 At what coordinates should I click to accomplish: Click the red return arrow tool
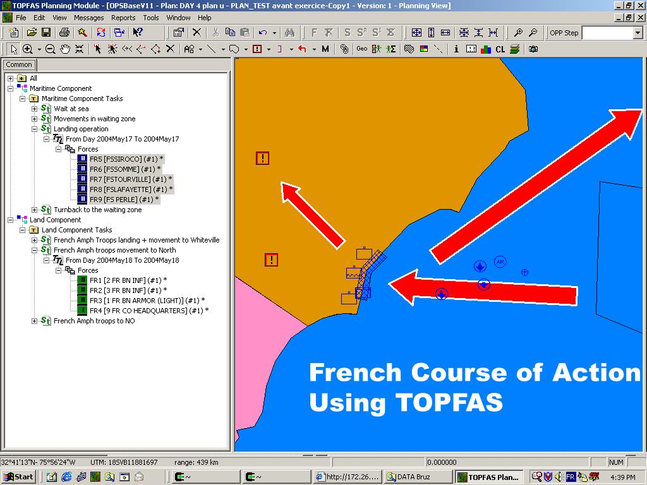tap(303, 49)
